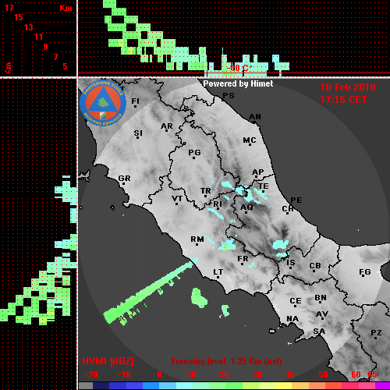
Task: Pick the NA city label
Action: pyautogui.click(x=292, y=319)
